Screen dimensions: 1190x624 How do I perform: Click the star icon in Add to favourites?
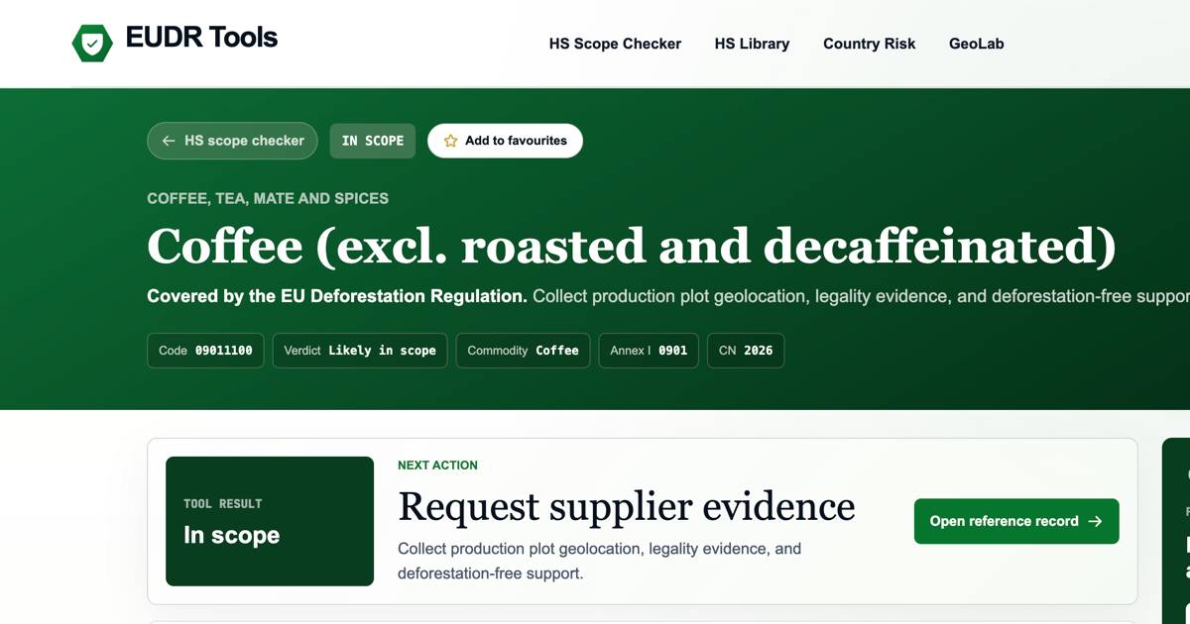450,141
